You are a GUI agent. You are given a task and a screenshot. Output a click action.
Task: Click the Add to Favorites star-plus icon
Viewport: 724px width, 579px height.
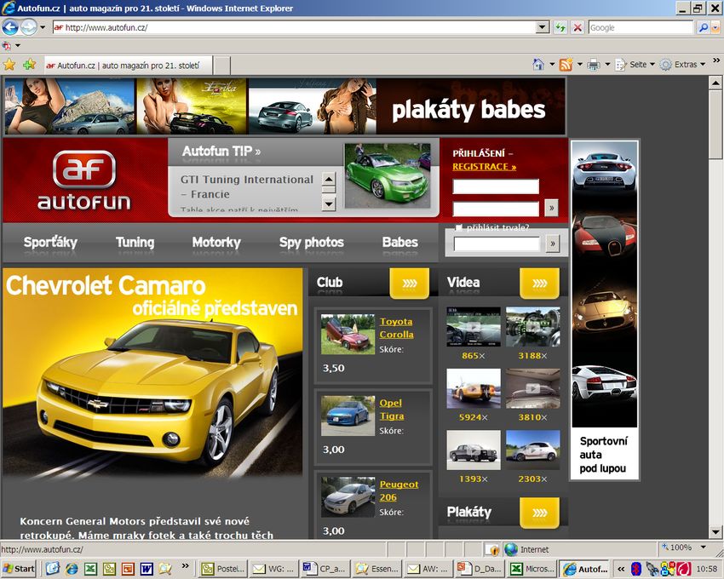click(29, 65)
